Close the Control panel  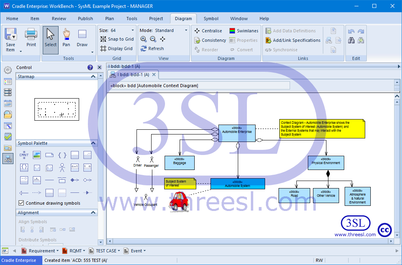click(x=99, y=67)
